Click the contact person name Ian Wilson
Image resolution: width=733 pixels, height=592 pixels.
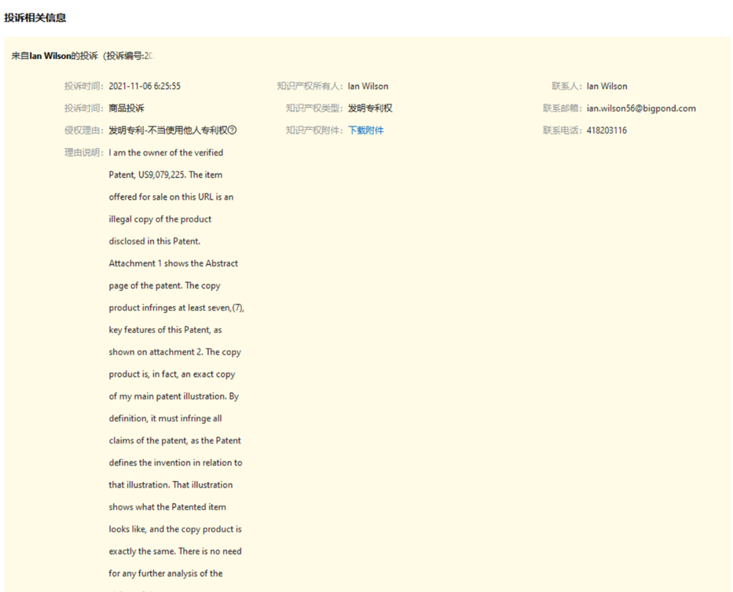[607, 86]
